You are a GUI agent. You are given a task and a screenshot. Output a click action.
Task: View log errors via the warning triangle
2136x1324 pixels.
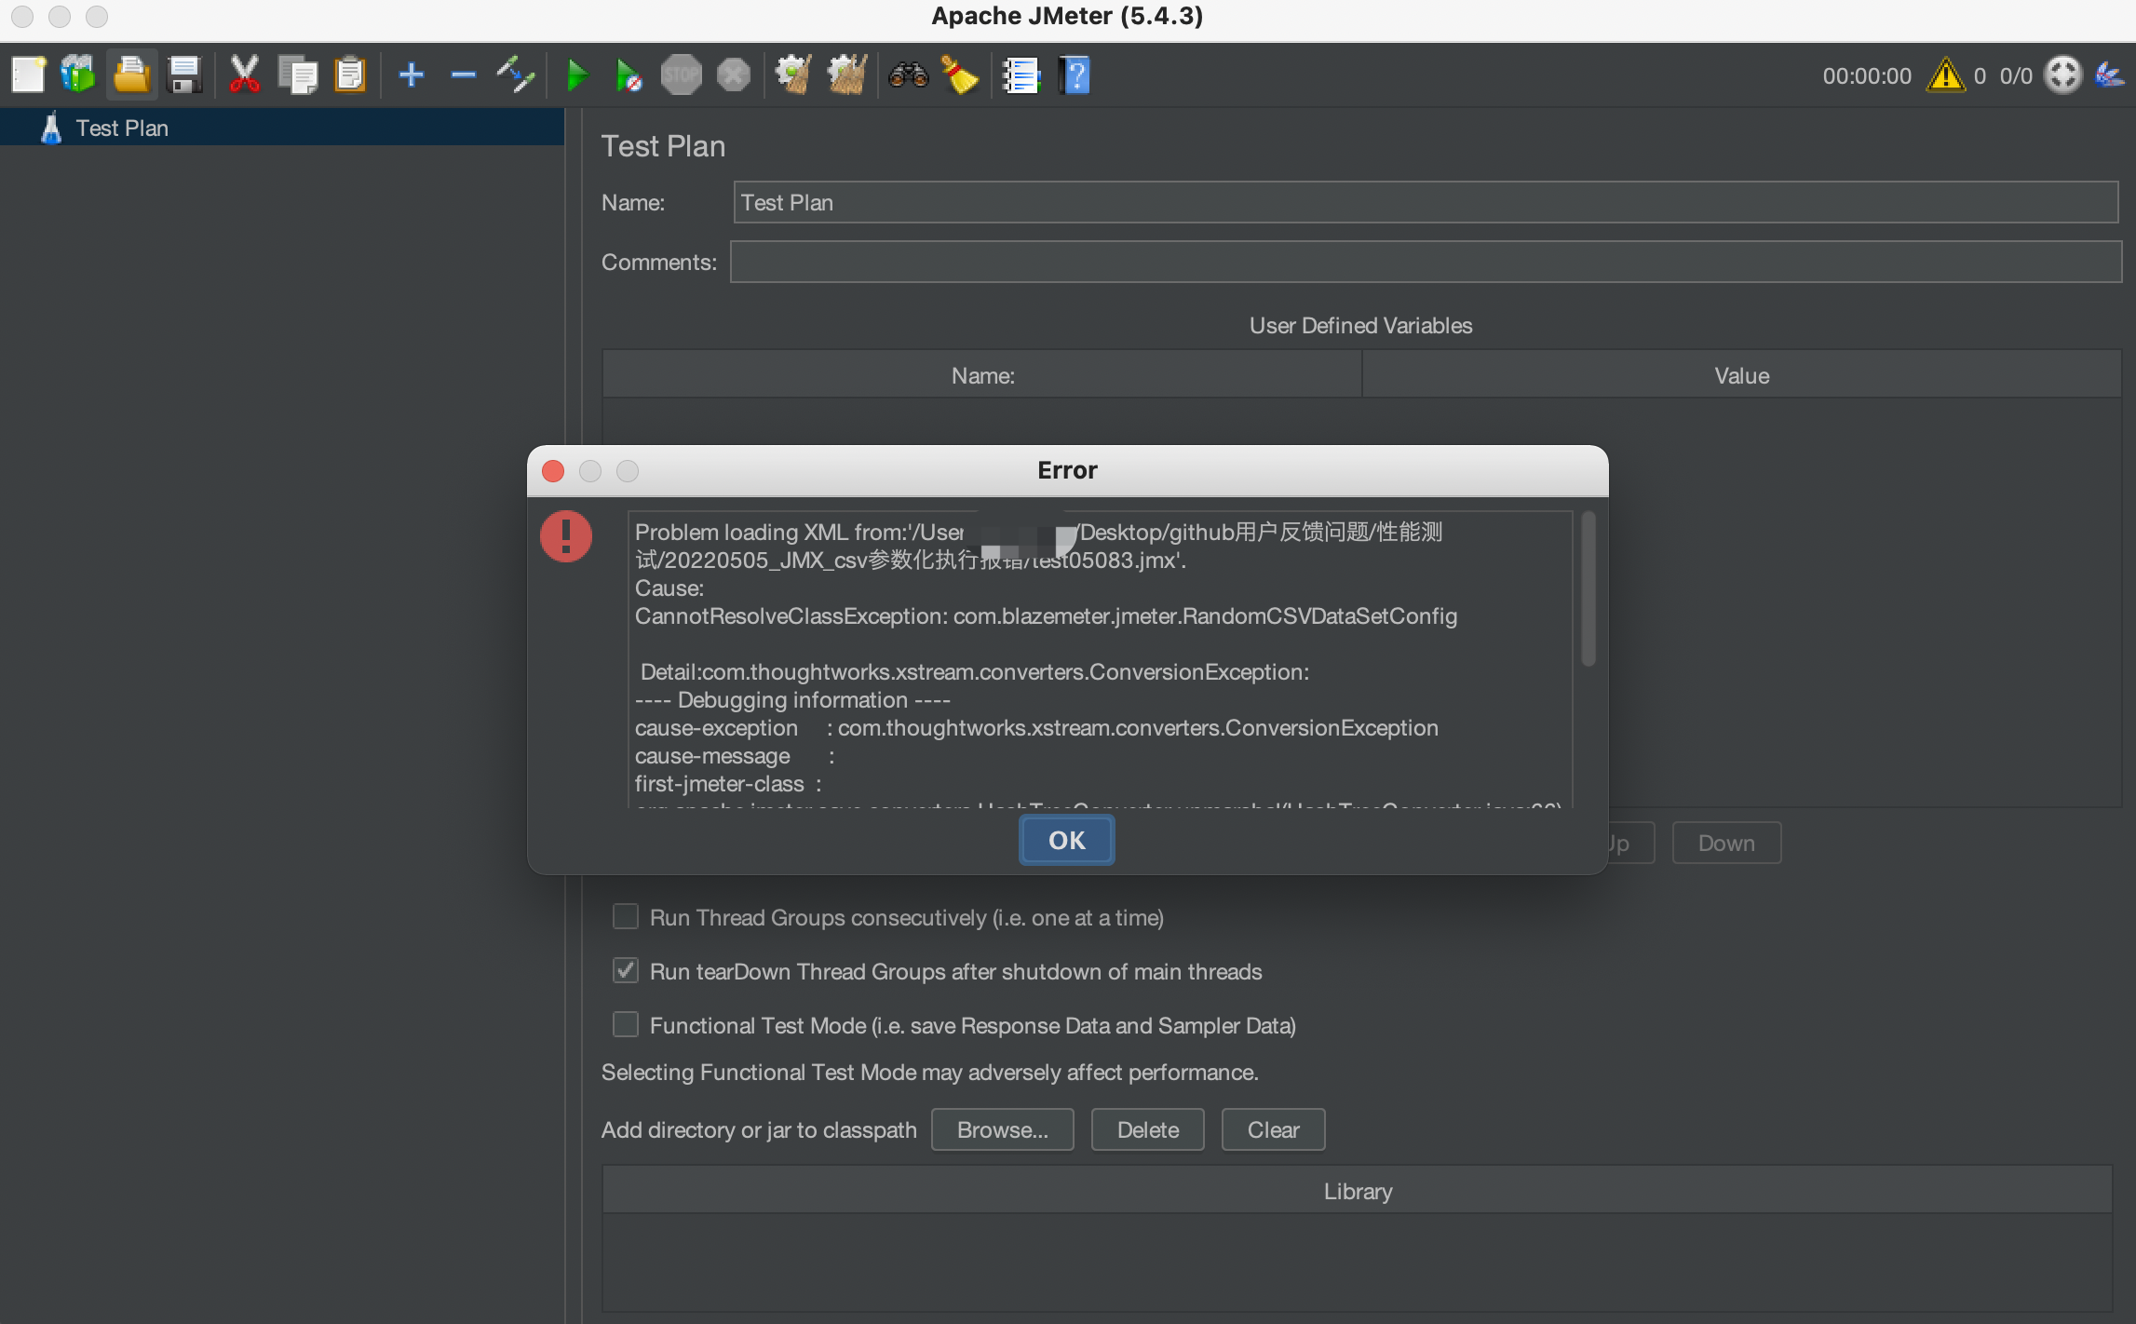point(1946,75)
